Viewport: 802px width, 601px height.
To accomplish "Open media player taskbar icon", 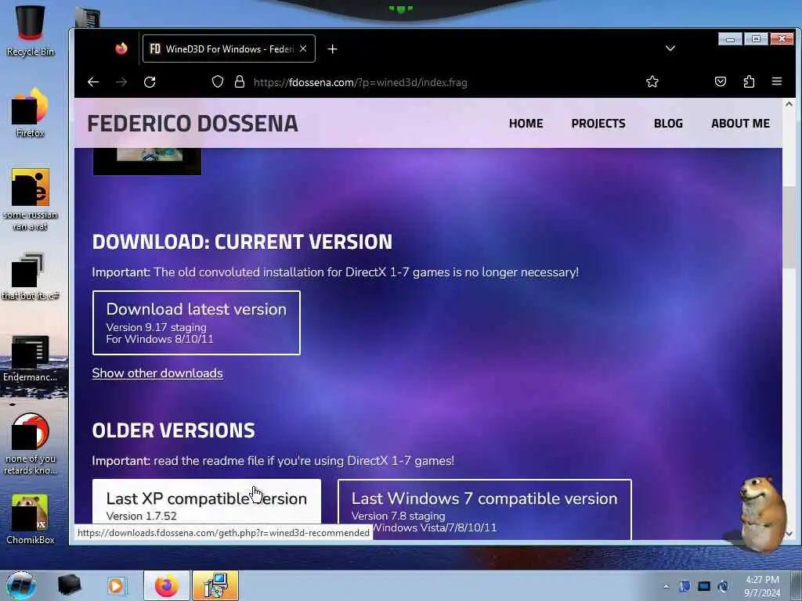I will pyautogui.click(x=116, y=585).
